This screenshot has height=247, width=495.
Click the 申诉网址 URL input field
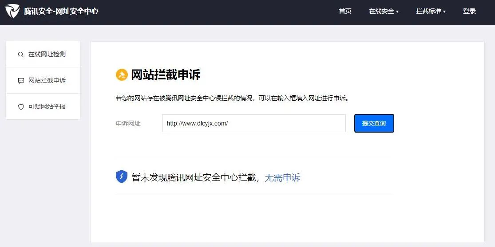[x=254, y=123]
